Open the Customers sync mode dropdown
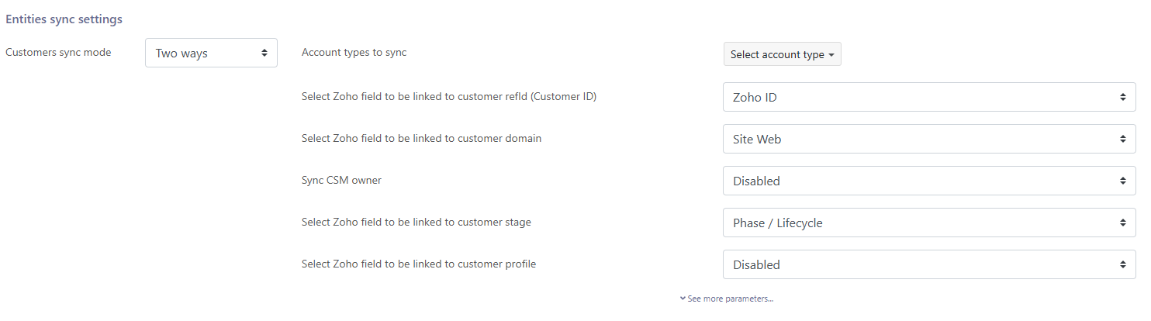This screenshot has width=1151, height=321. point(210,53)
